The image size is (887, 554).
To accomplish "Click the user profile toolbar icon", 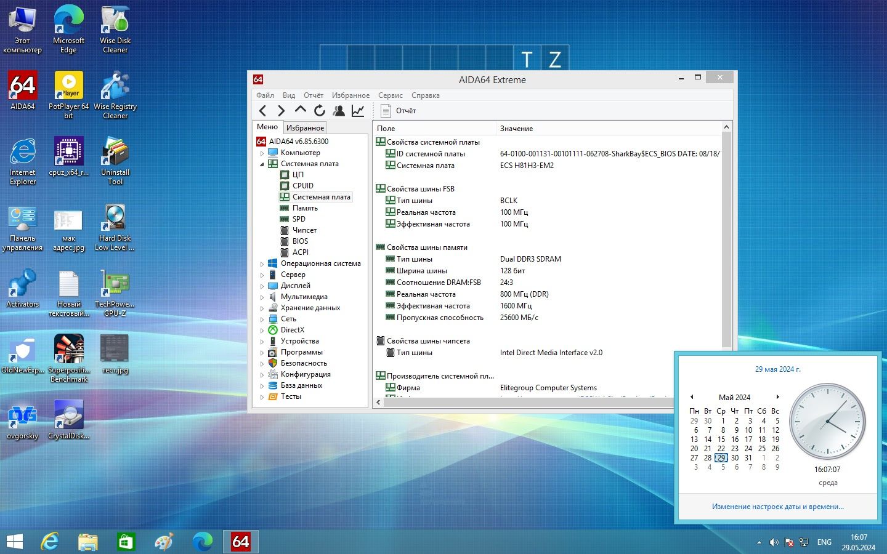I will coord(339,111).
